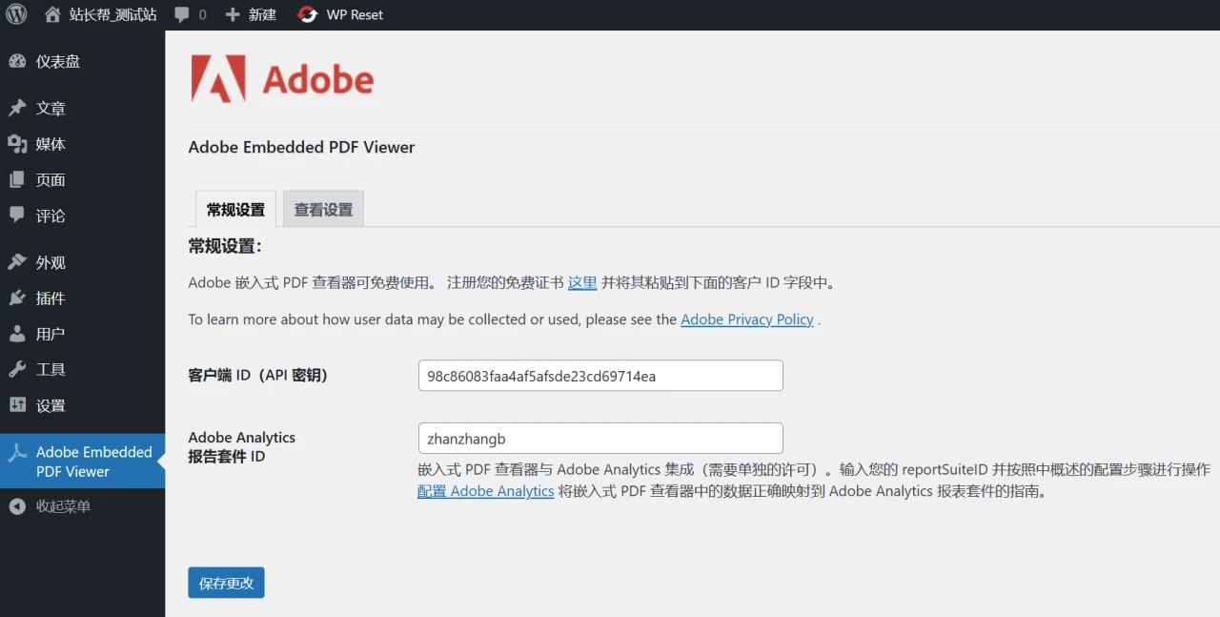Open the 外观 appearance menu
1220x617 pixels.
[51, 262]
